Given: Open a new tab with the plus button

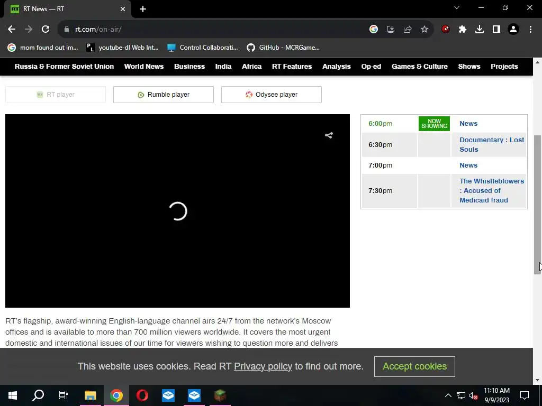Looking at the screenshot, I should [143, 9].
